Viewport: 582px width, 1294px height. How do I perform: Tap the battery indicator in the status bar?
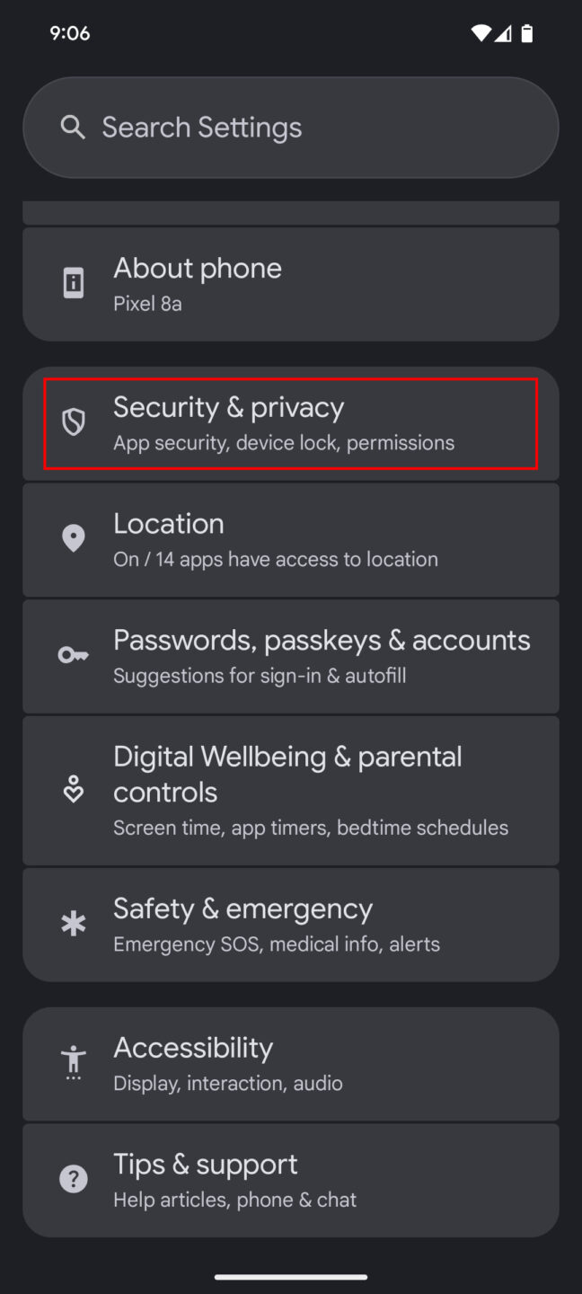click(526, 33)
